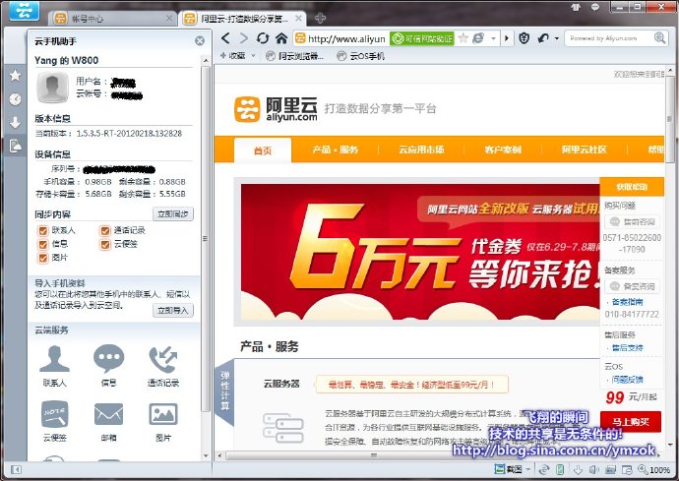This screenshot has width=679, height=481.
Task: Reload the page with refresh icon
Action: tap(263, 38)
